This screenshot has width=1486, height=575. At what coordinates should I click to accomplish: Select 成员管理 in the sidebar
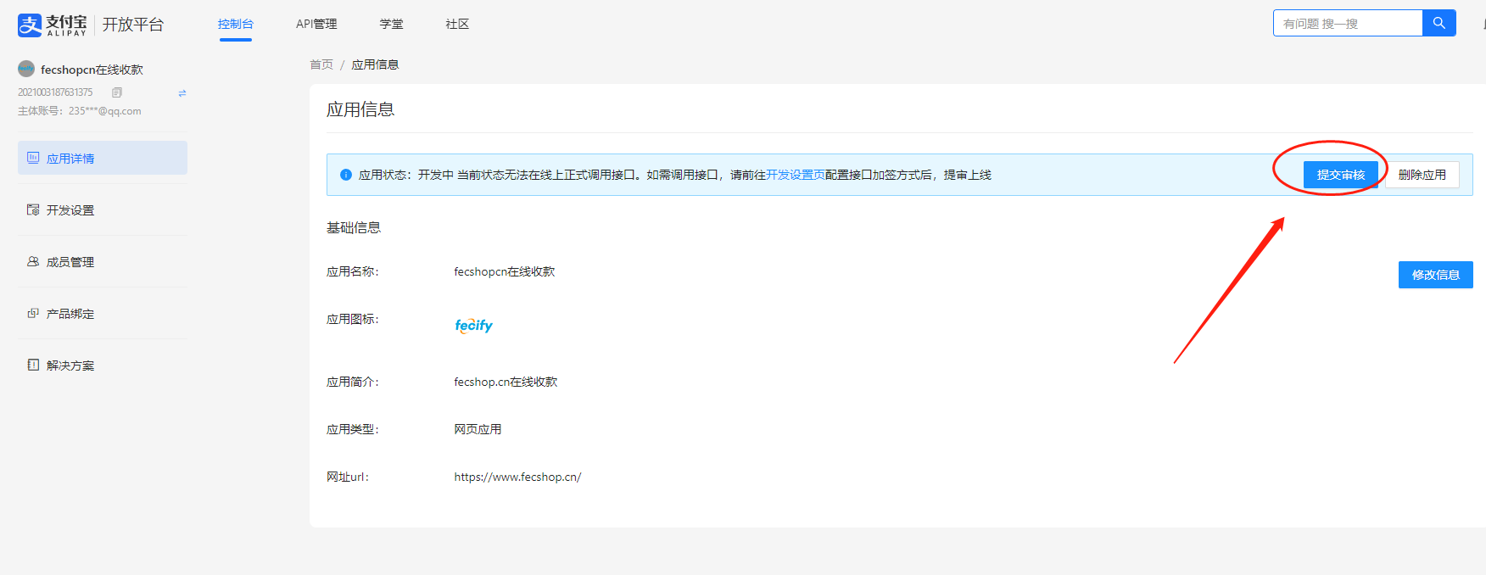click(103, 261)
